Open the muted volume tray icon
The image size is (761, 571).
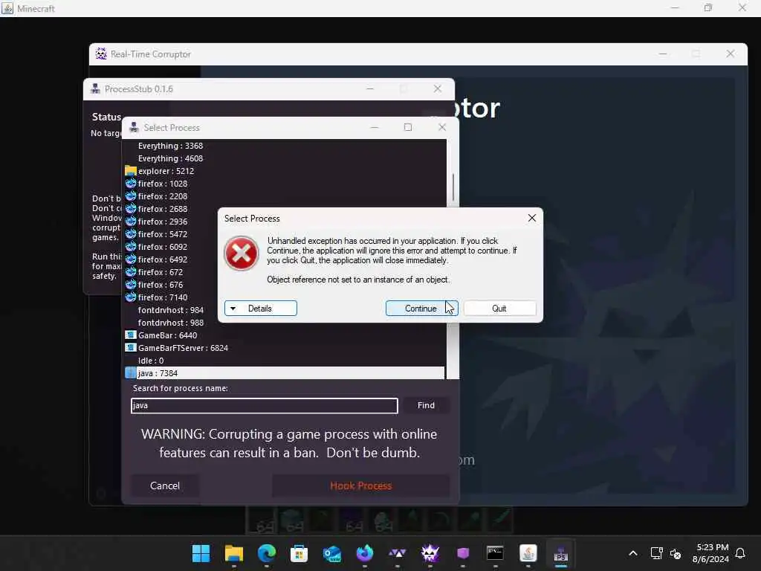pyautogui.click(x=675, y=553)
